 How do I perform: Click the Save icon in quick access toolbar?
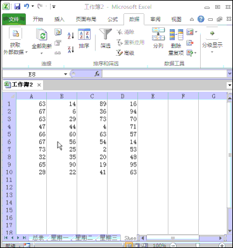(17, 6)
